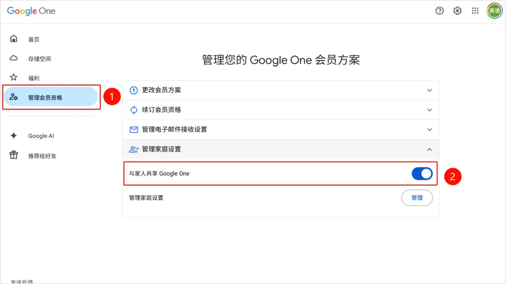Click the Google One logo
The width and height of the screenshot is (506, 284).
[x=31, y=11]
